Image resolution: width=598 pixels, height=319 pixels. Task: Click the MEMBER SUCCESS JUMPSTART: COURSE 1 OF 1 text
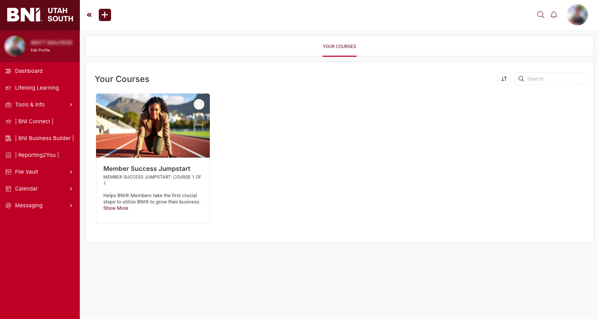tap(152, 180)
